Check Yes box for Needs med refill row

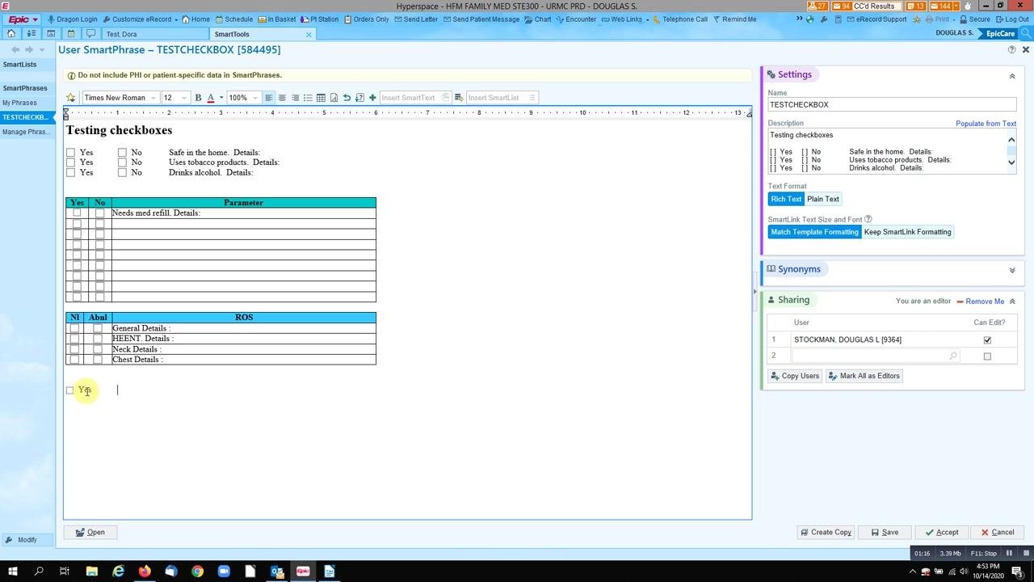[x=77, y=213]
